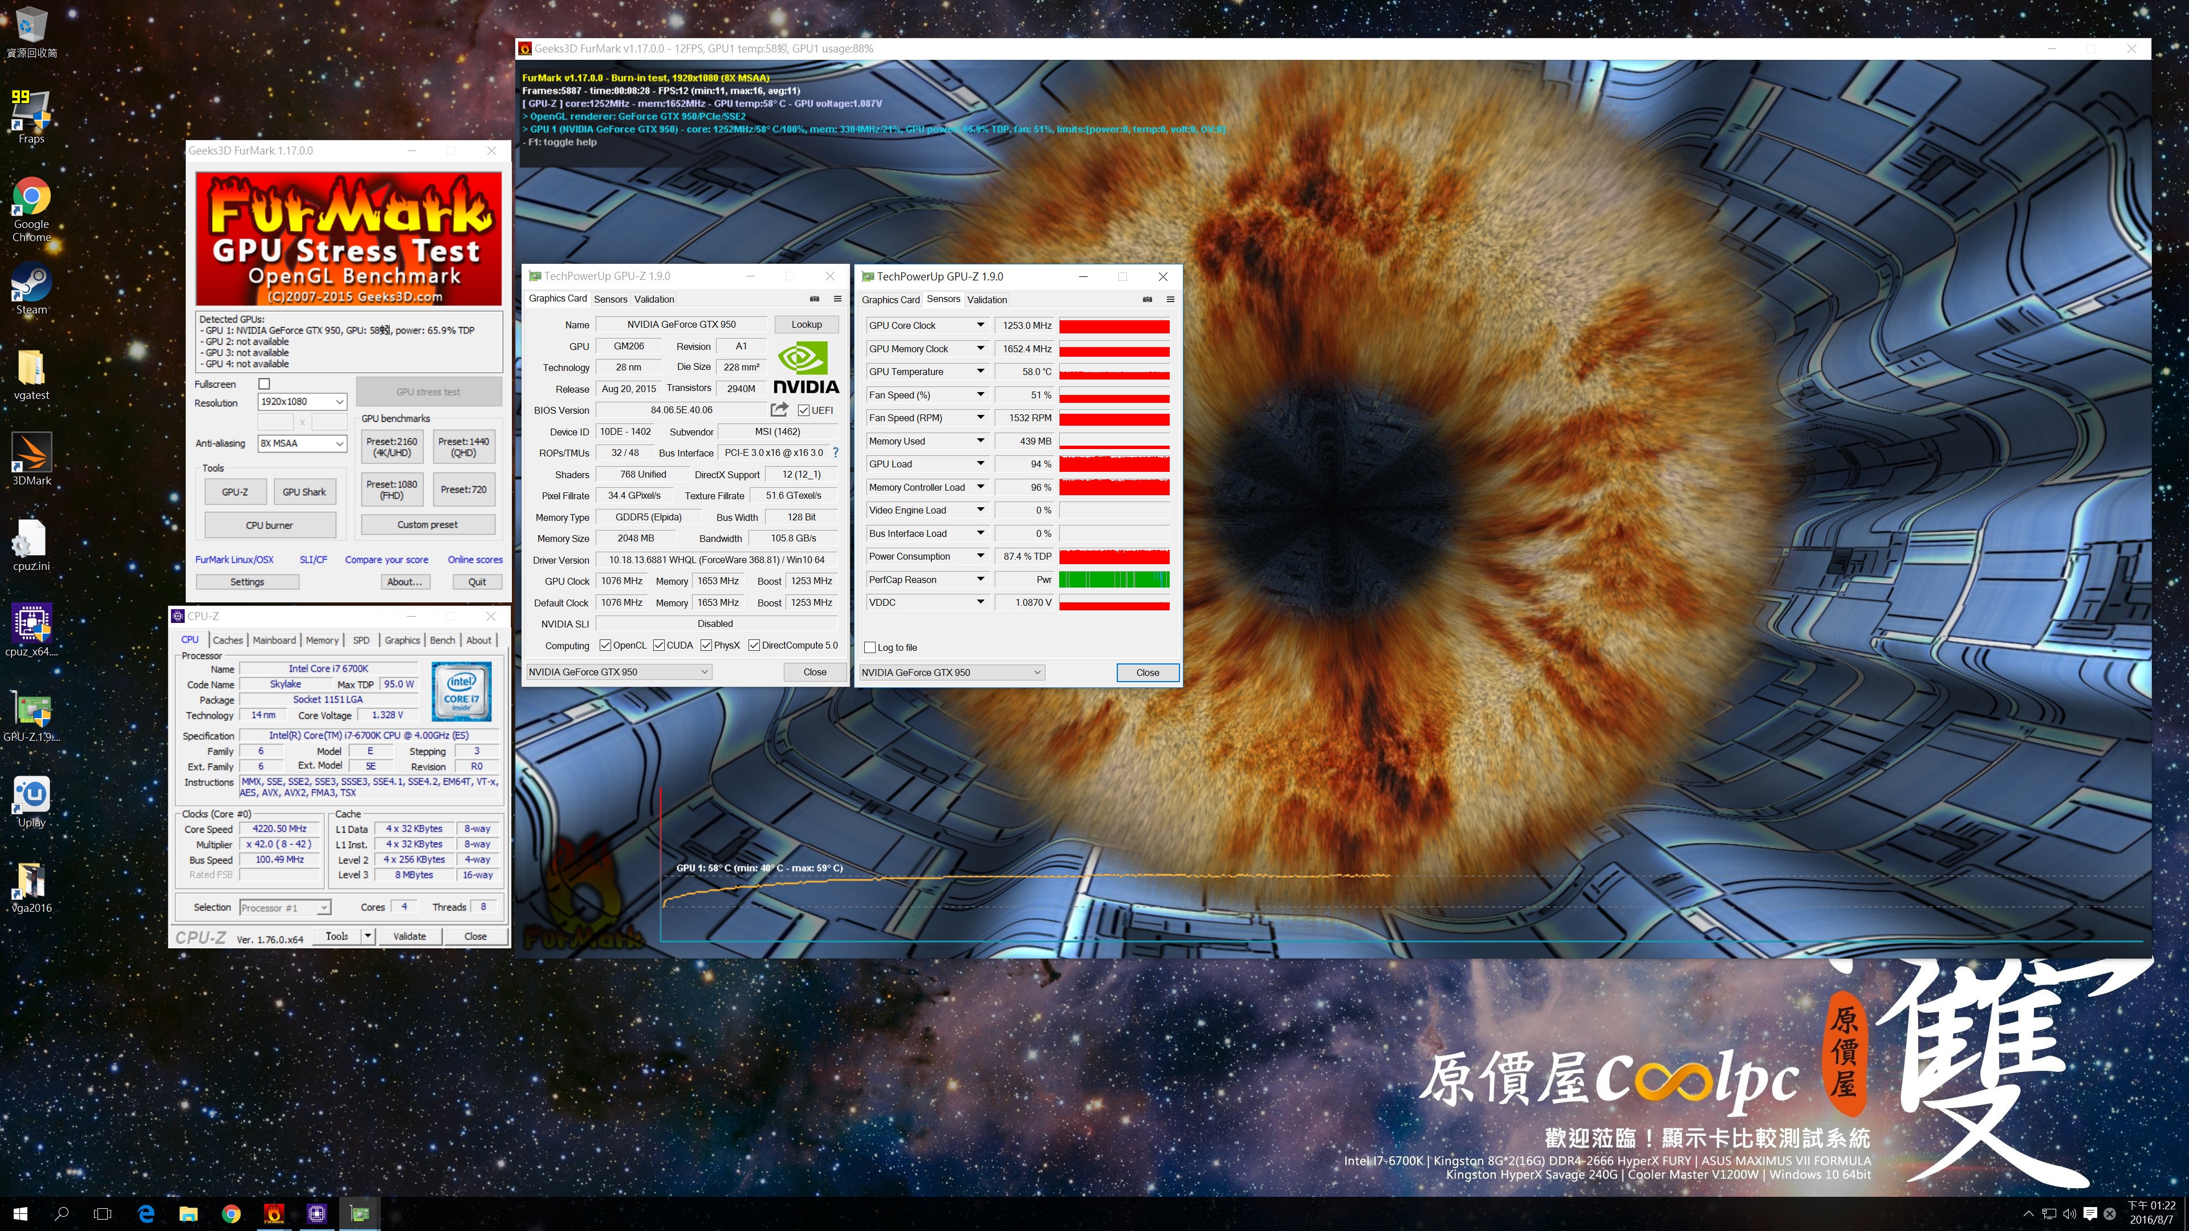Viewport: 2189px width, 1231px height.
Task: Expand the GPU Core Clock sensor dropdown
Action: [980, 325]
